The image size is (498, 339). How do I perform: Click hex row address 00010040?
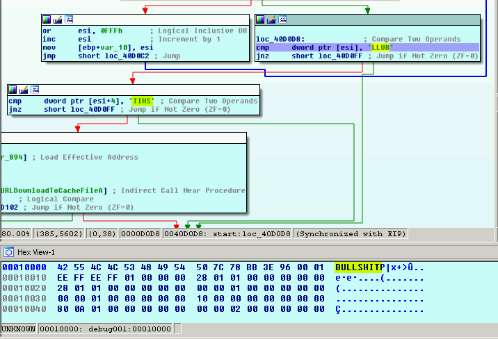(x=24, y=309)
